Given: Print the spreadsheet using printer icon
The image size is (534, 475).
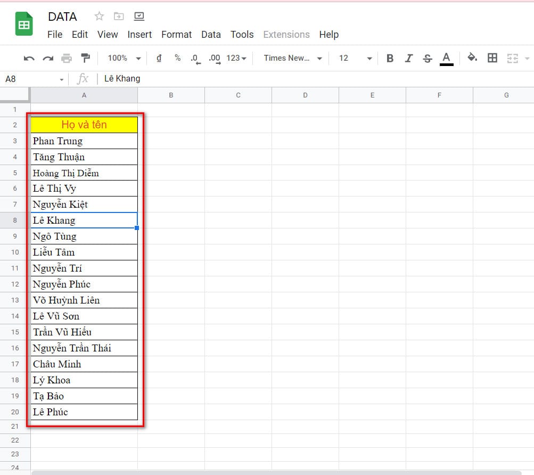Looking at the screenshot, I should [67, 58].
